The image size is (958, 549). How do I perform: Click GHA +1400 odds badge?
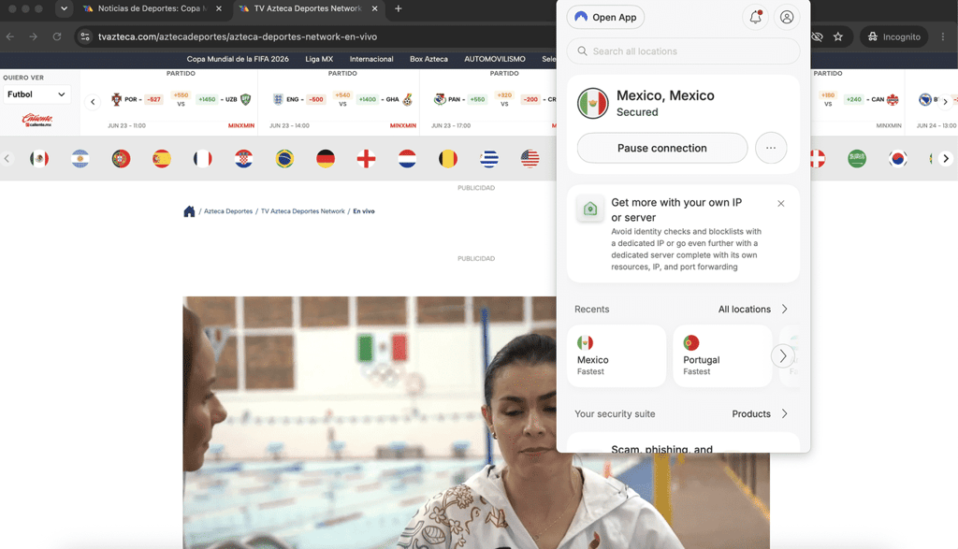(x=368, y=99)
